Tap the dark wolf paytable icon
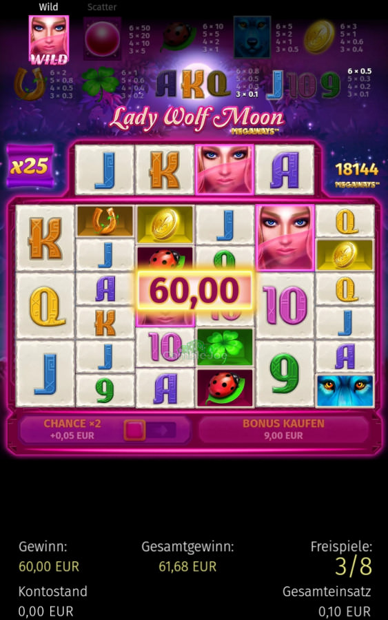 [252, 37]
